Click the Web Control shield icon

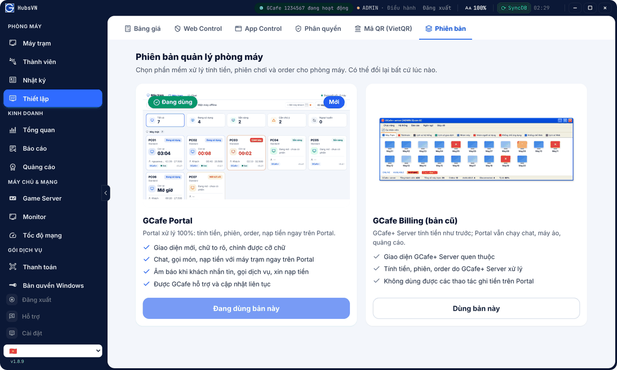pyautogui.click(x=177, y=28)
